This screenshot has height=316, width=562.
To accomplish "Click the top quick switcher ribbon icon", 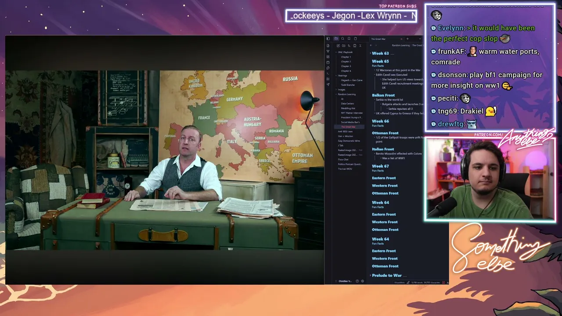I will [x=328, y=46].
